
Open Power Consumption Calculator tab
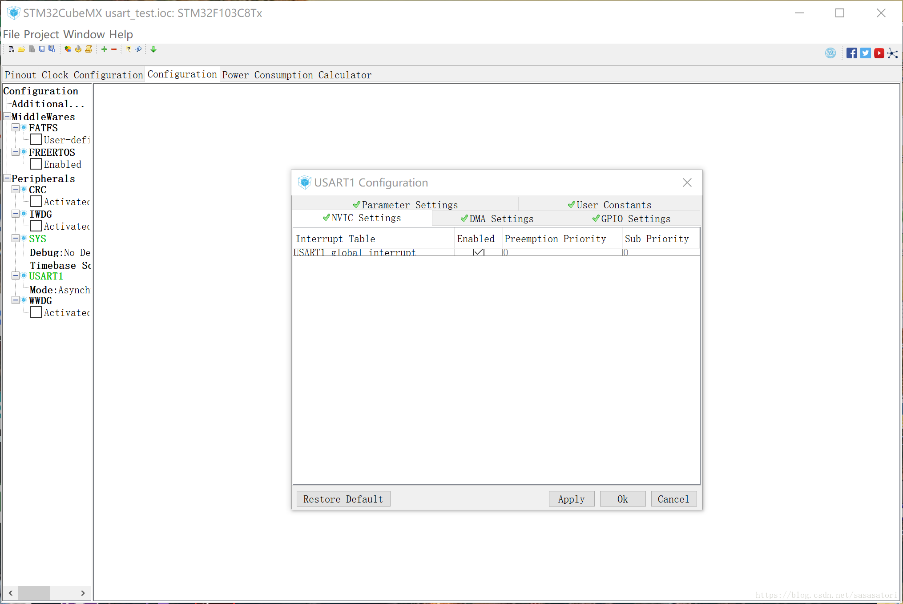(x=297, y=75)
